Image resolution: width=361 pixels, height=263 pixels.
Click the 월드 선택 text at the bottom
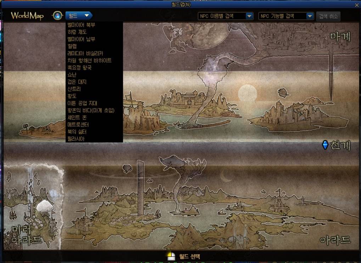pyautogui.click(x=190, y=256)
